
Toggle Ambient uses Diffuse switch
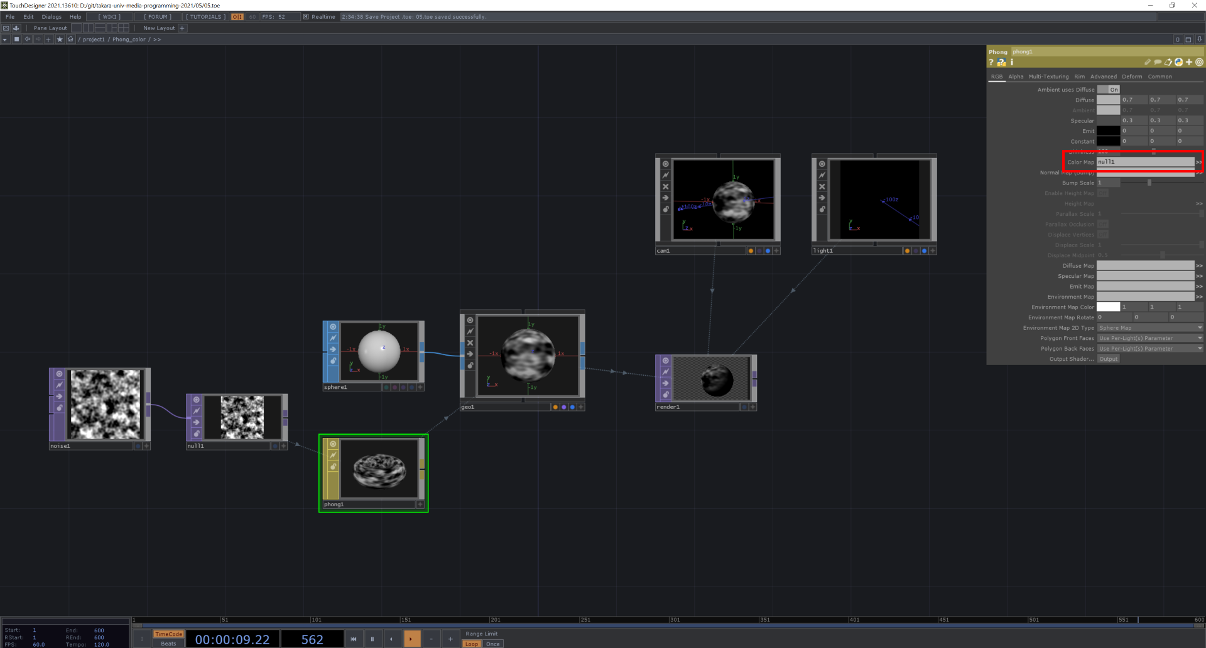tap(1109, 90)
